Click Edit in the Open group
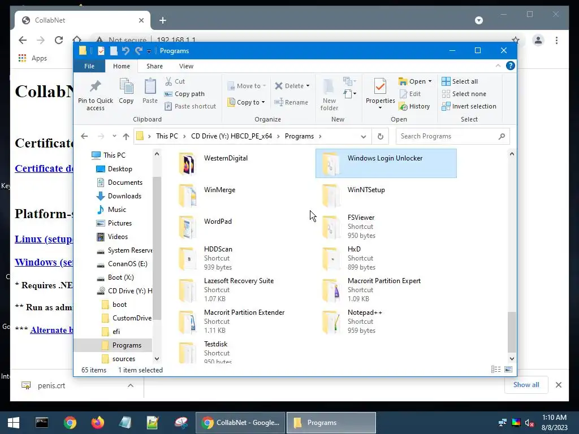 coord(410,94)
